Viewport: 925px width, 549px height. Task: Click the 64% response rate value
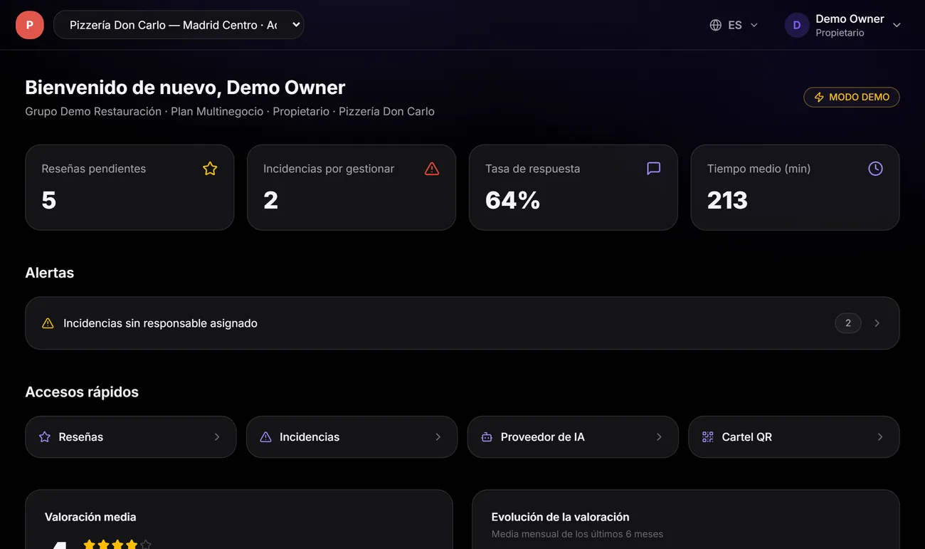coord(513,201)
